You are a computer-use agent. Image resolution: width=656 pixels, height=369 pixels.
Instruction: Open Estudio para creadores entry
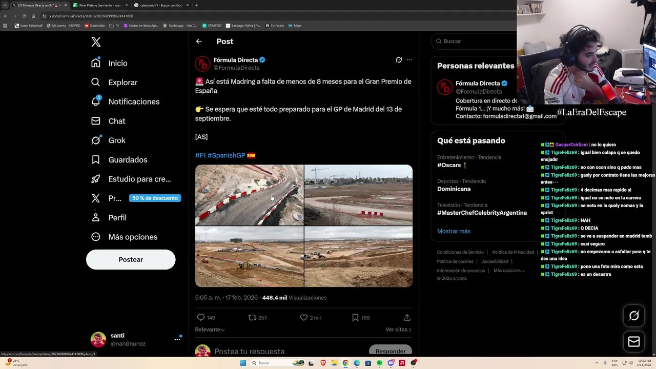click(x=131, y=179)
